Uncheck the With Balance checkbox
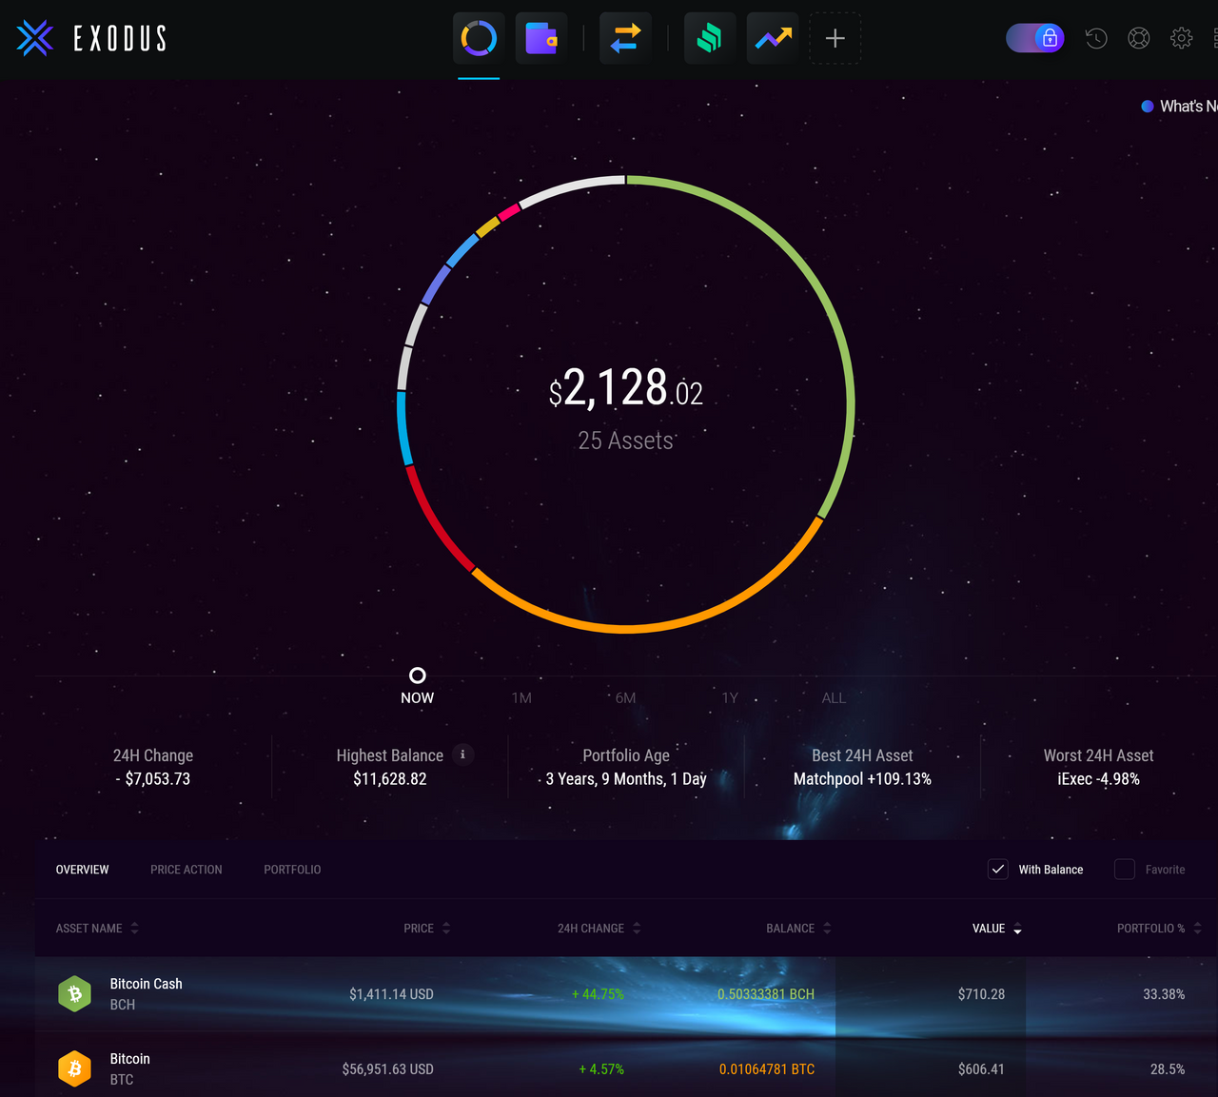 click(x=997, y=870)
